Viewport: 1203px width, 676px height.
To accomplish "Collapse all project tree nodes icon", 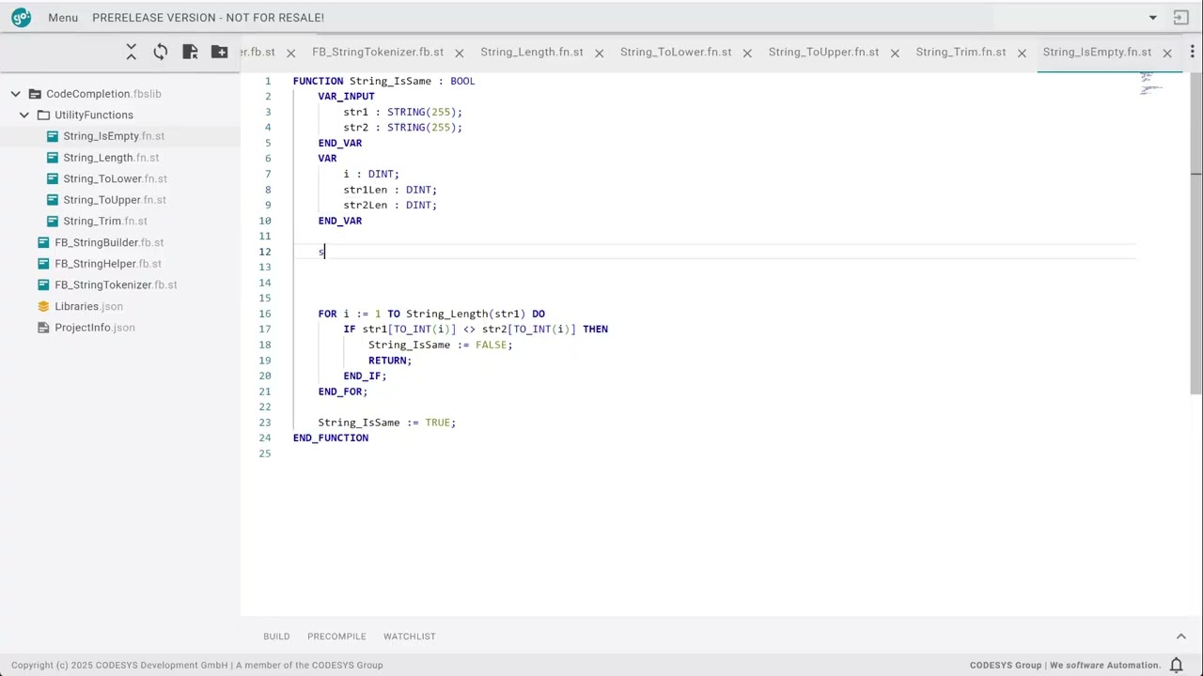I will coord(132,52).
